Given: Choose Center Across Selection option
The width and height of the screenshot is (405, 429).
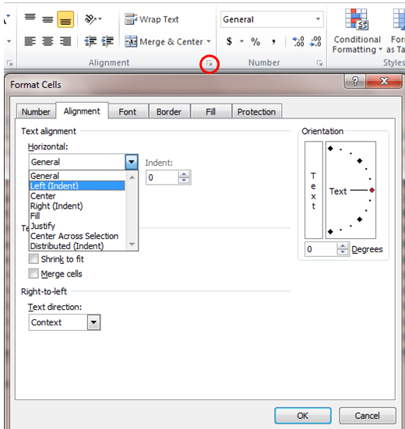Looking at the screenshot, I should (77, 236).
